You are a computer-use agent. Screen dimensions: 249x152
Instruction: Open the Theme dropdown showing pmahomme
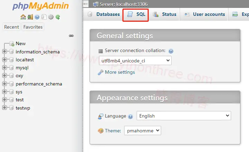point(142,131)
